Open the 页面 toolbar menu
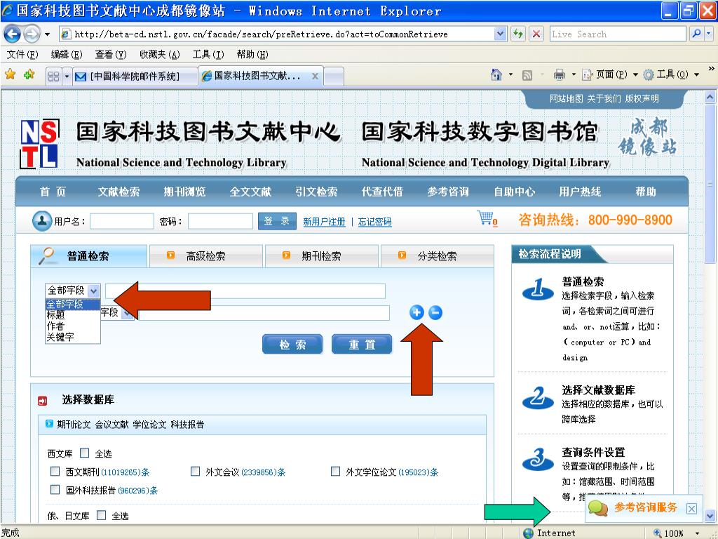 610,74
